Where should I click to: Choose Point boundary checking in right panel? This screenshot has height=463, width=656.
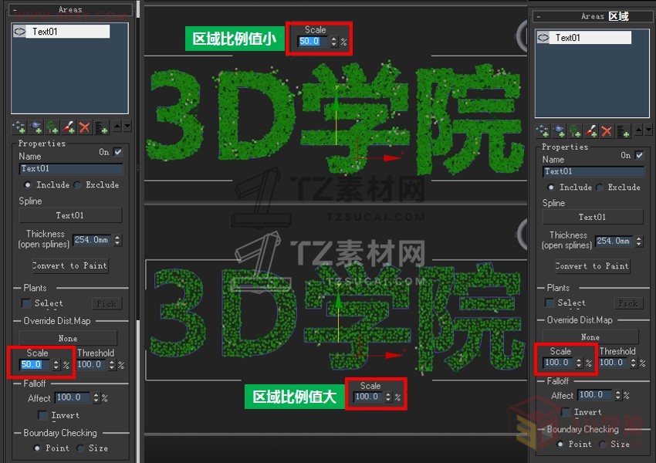(x=560, y=444)
